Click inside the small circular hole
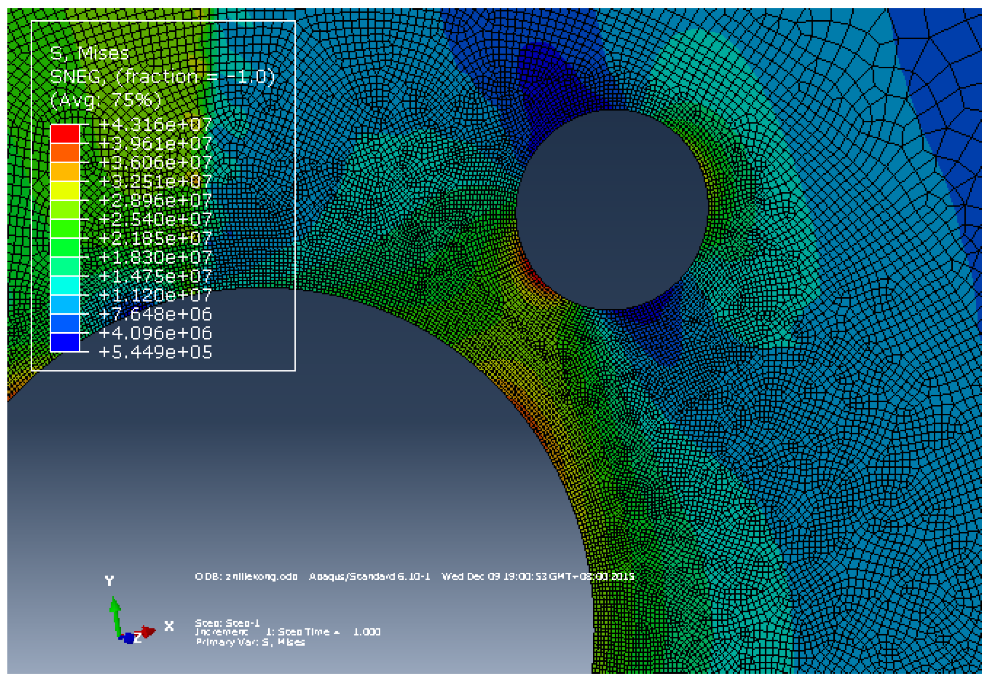 click(612, 210)
